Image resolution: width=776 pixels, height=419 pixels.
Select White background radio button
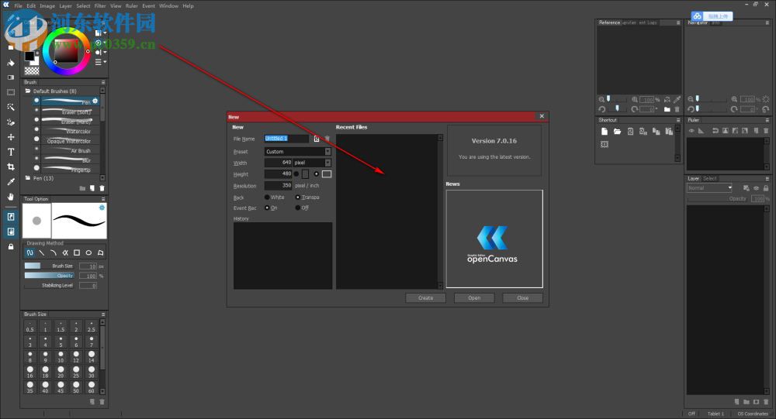point(267,197)
